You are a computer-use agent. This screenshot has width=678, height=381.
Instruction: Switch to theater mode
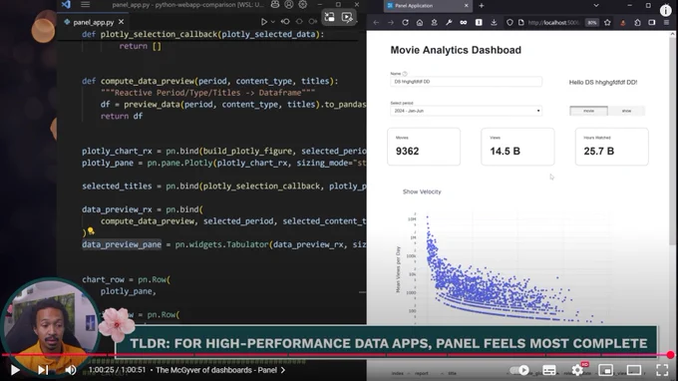634,370
